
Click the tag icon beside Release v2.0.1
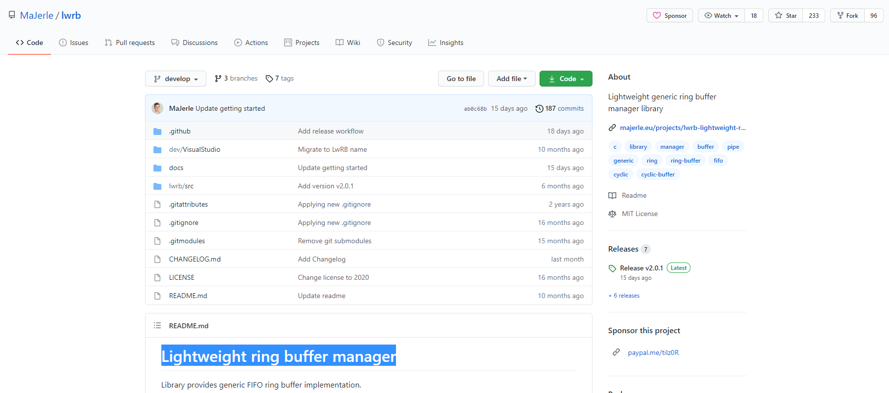pyautogui.click(x=612, y=268)
